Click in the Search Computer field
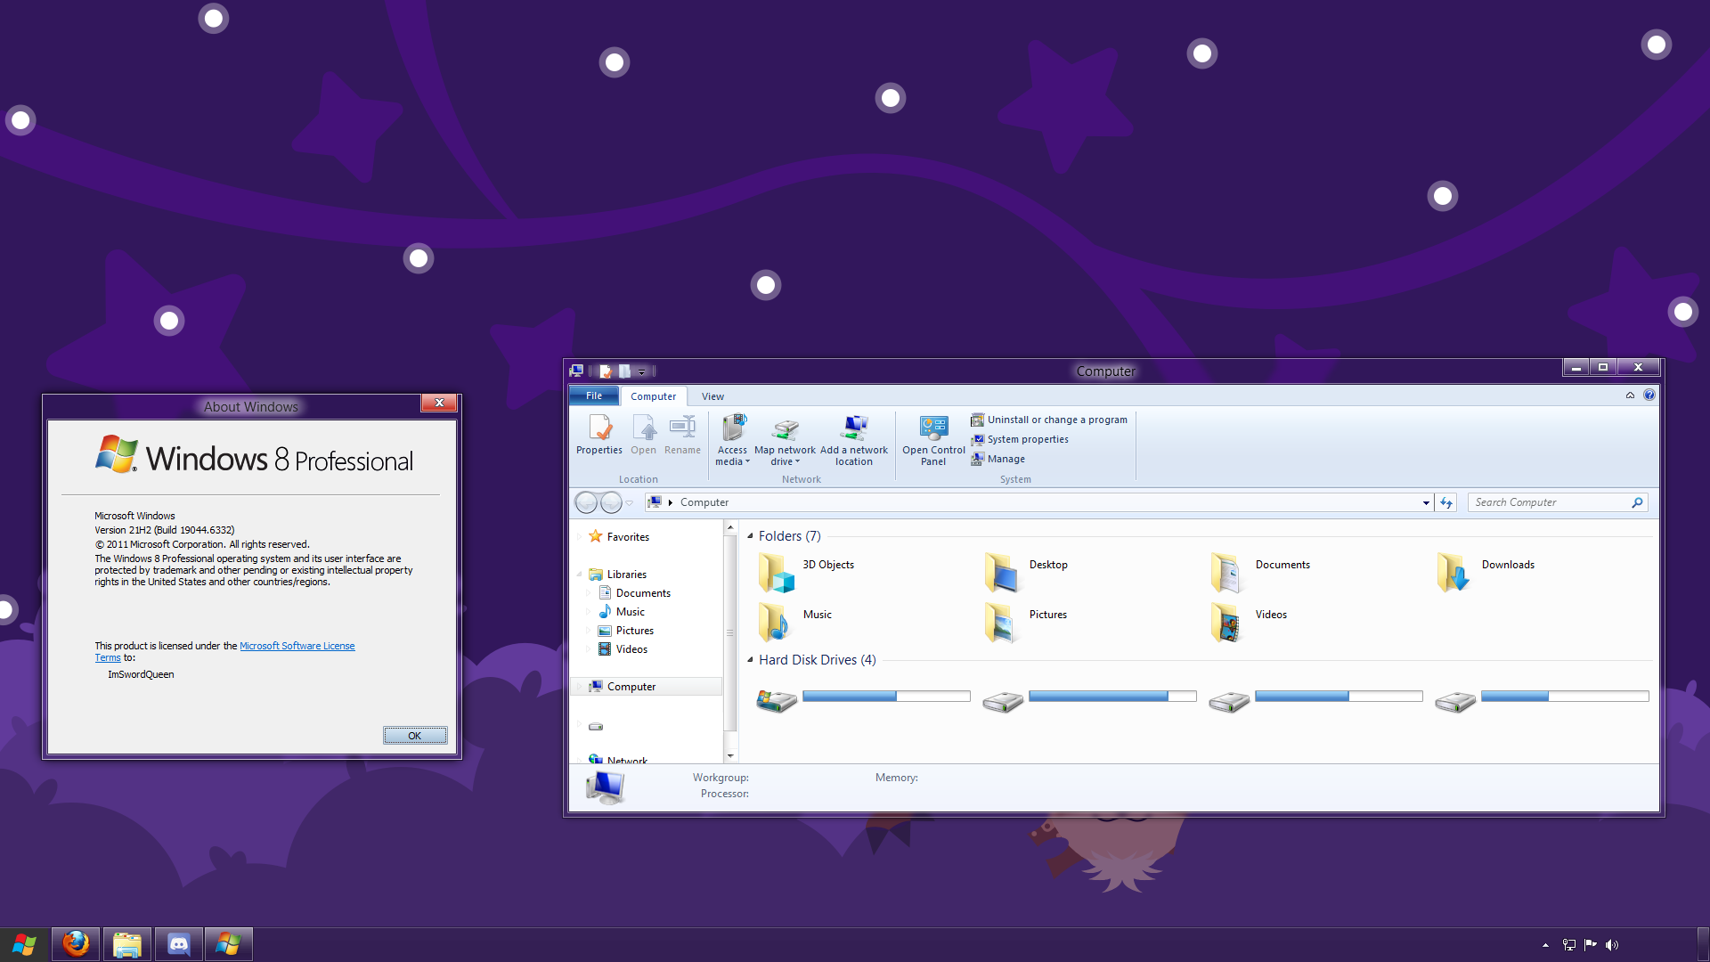Viewport: 1710px width, 962px height. click(x=1550, y=502)
